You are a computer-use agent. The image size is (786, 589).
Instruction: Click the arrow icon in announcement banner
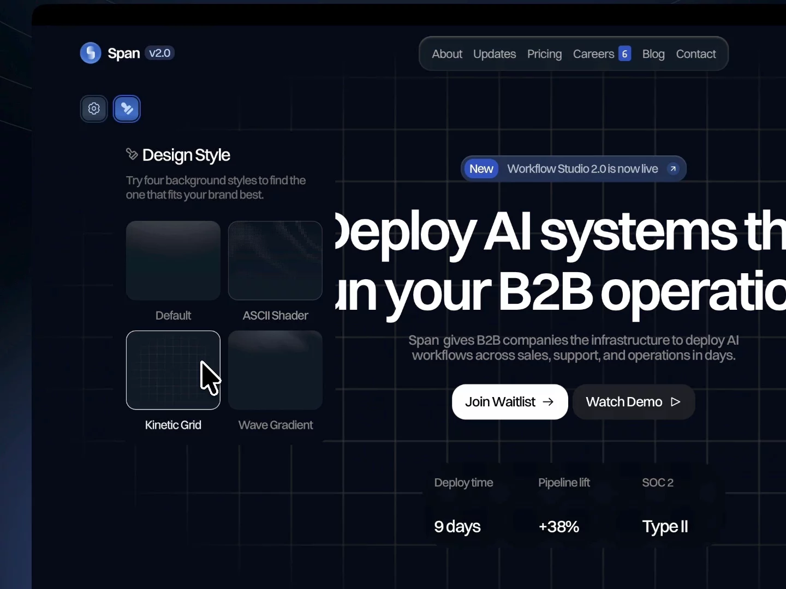(x=673, y=169)
